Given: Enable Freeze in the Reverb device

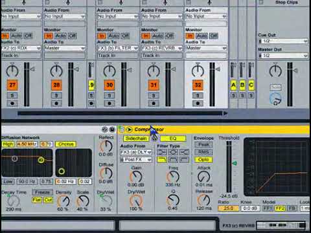Looking at the screenshot, I should 42,192.
